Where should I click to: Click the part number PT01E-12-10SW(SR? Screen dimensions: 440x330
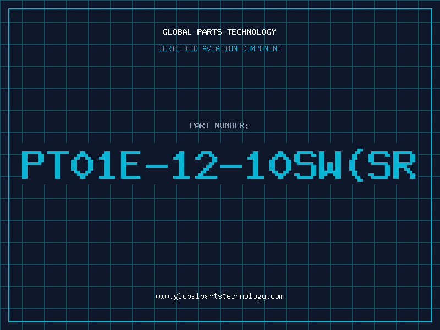pyautogui.click(x=218, y=165)
